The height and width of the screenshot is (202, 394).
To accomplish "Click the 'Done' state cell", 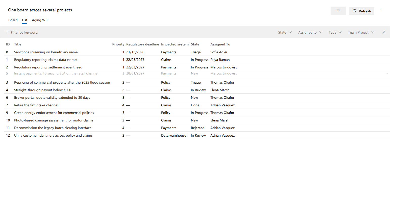I will click(x=195, y=105).
